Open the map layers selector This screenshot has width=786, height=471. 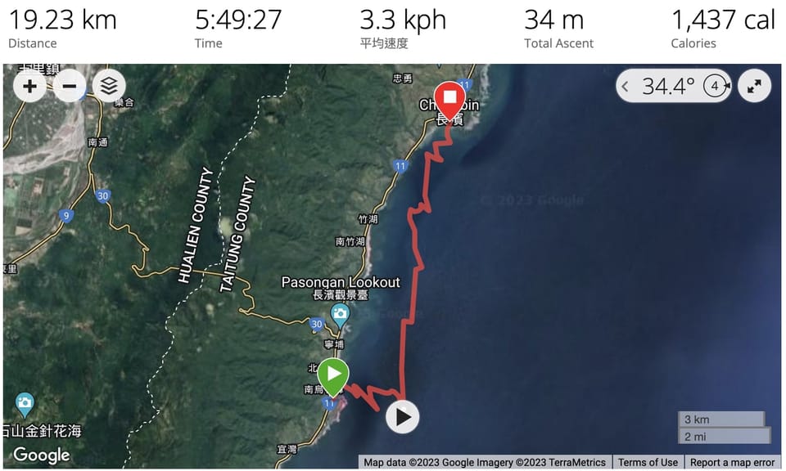point(109,86)
